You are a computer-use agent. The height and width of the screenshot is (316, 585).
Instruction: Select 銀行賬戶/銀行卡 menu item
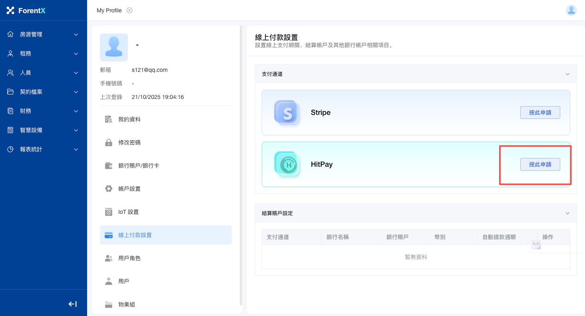click(x=138, y=166)
